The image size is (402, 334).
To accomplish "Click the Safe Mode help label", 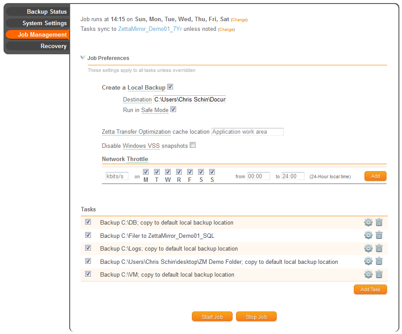I will point(155,110).
